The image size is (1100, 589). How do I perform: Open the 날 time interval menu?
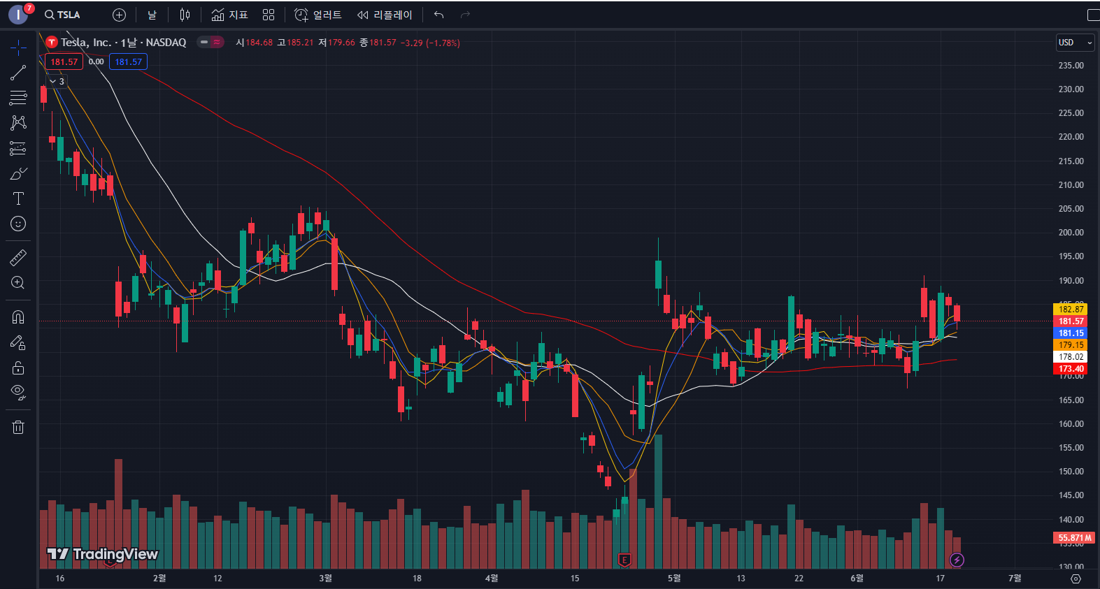click(152, 15)
